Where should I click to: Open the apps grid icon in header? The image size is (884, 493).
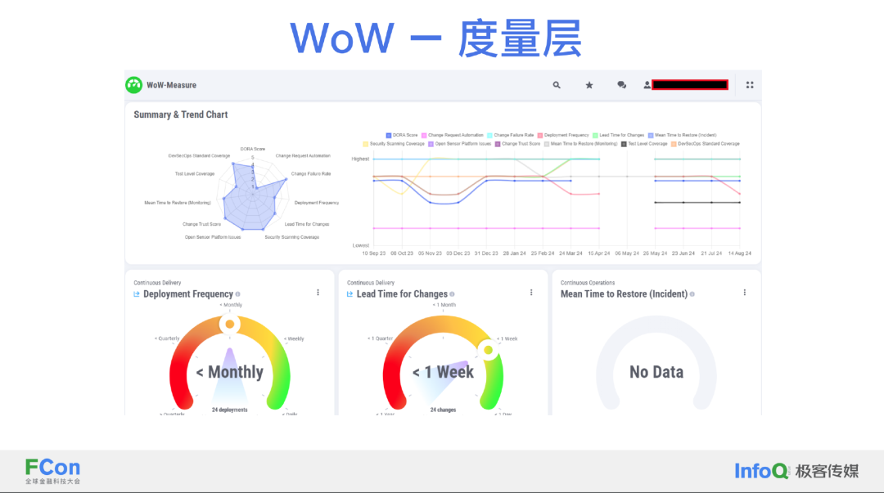pyautogui.click(x=750, y=85)
